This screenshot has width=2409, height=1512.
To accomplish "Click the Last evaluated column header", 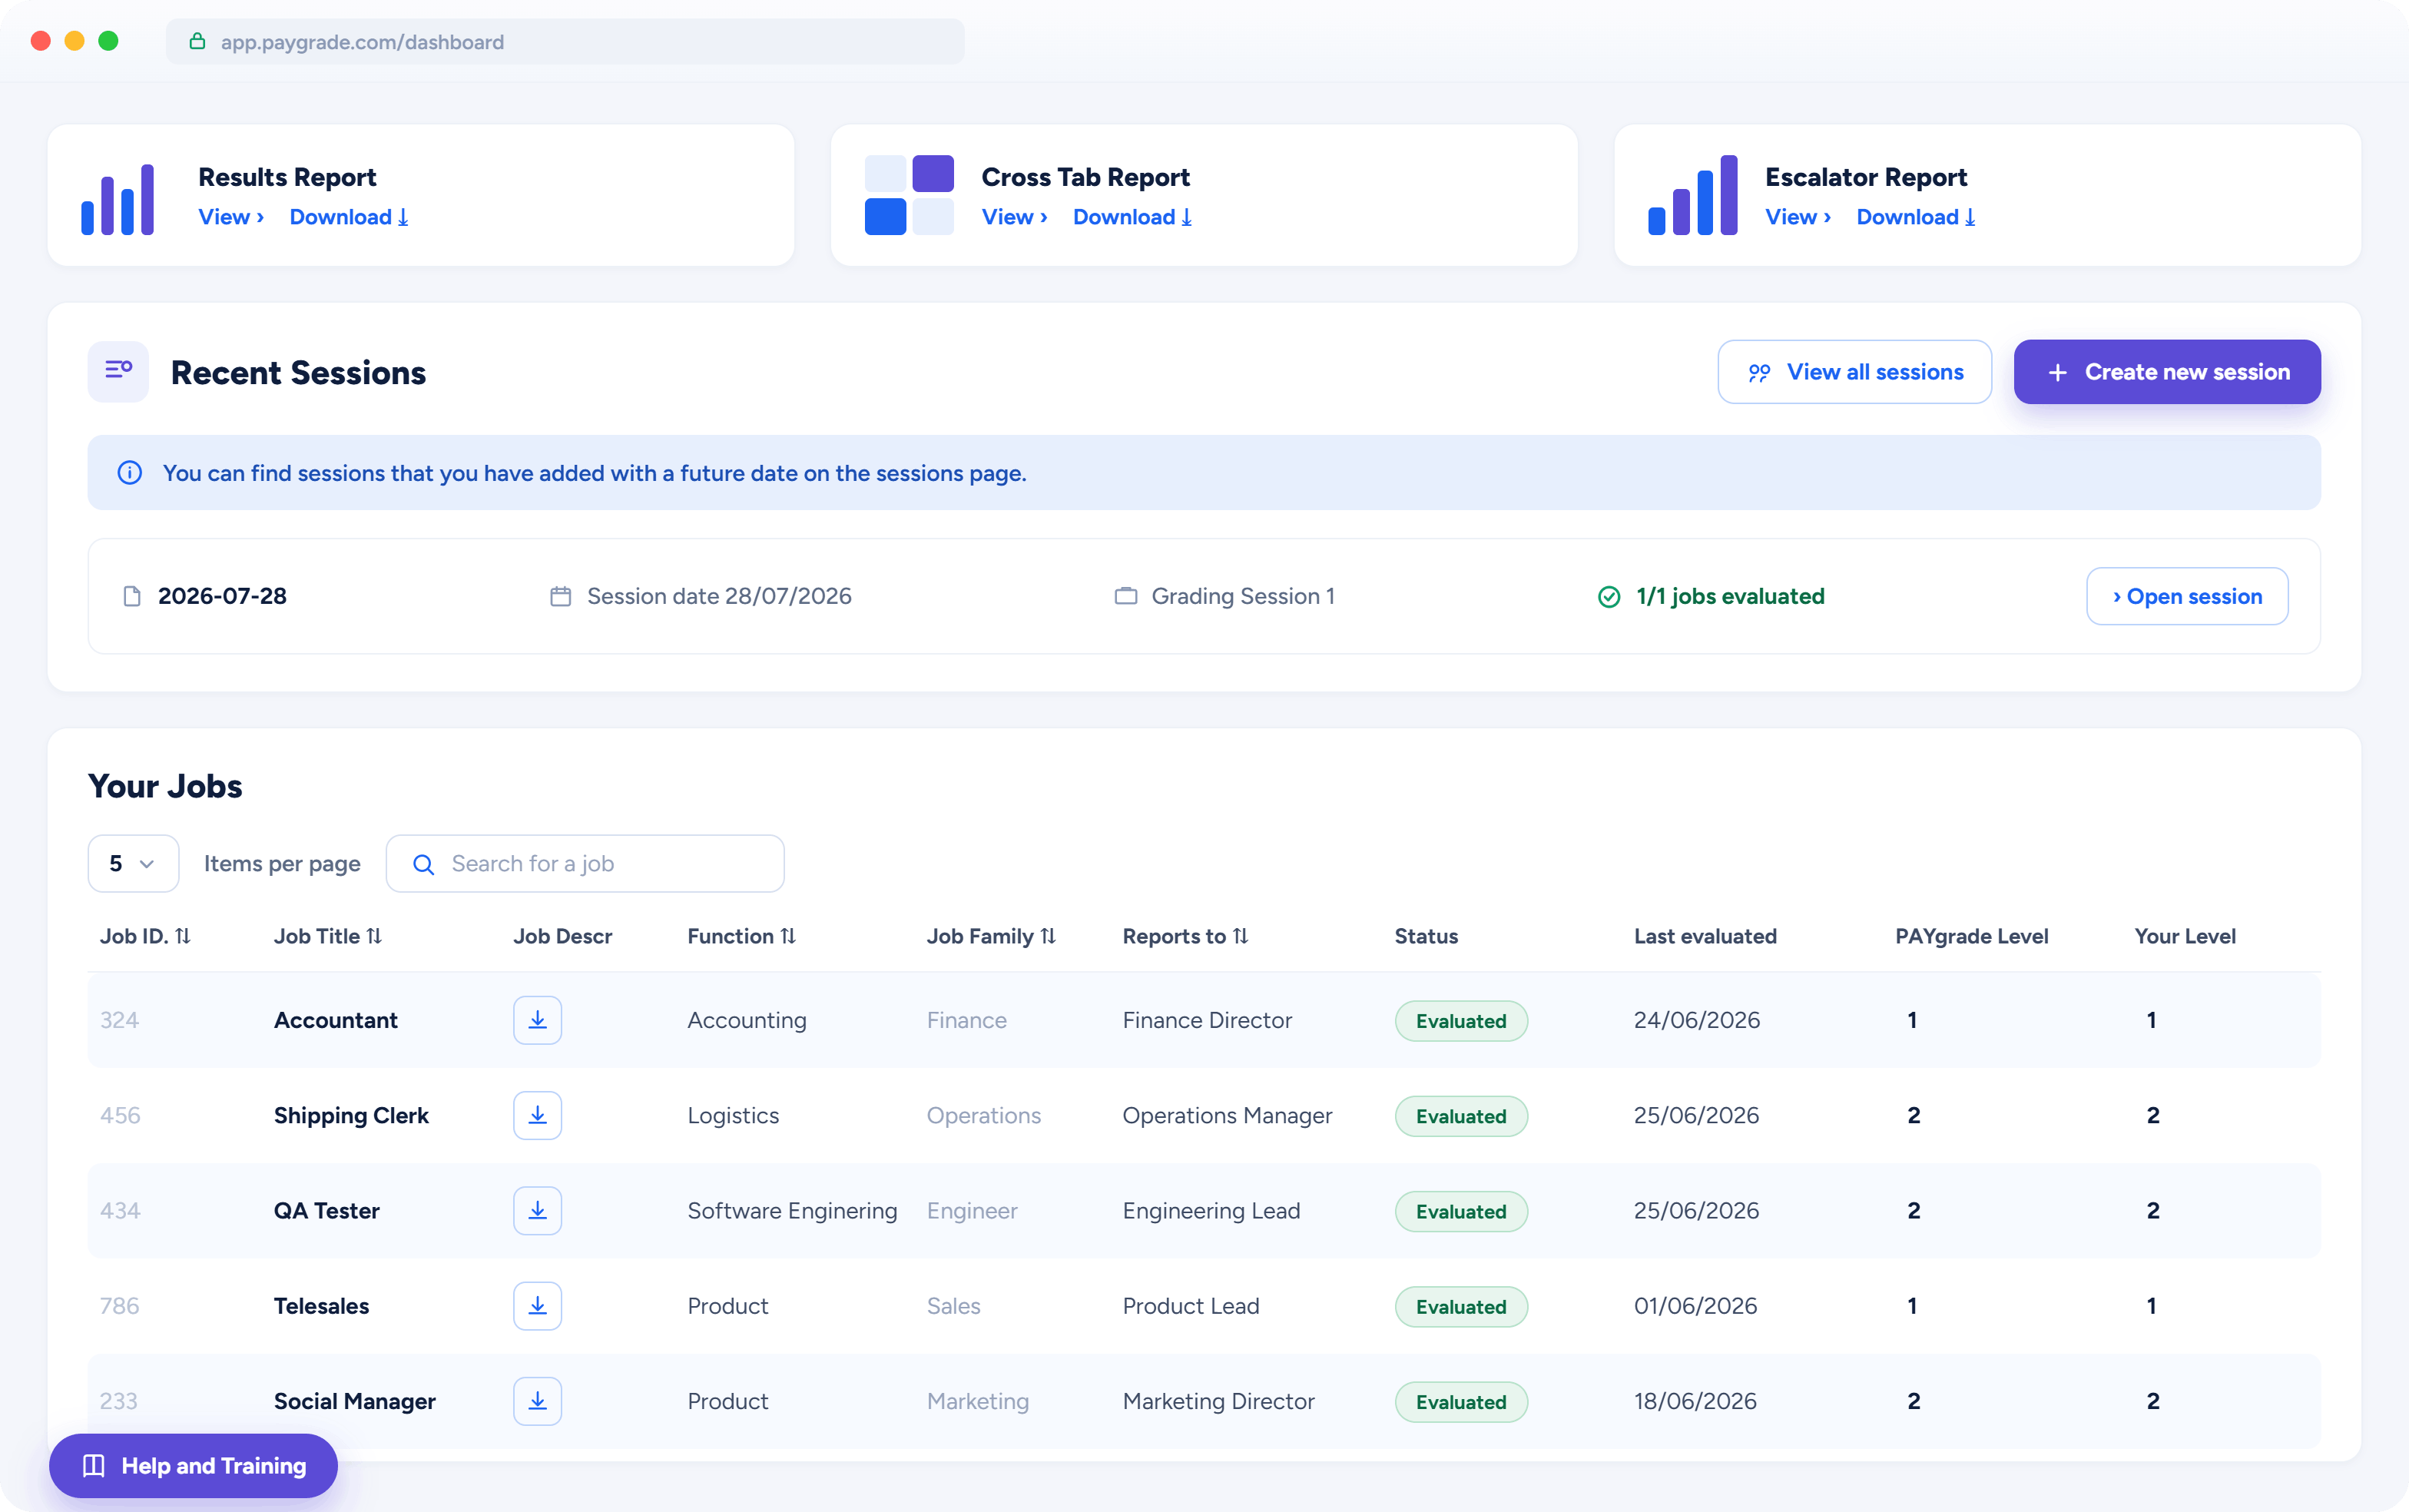I will point(1705,936).
